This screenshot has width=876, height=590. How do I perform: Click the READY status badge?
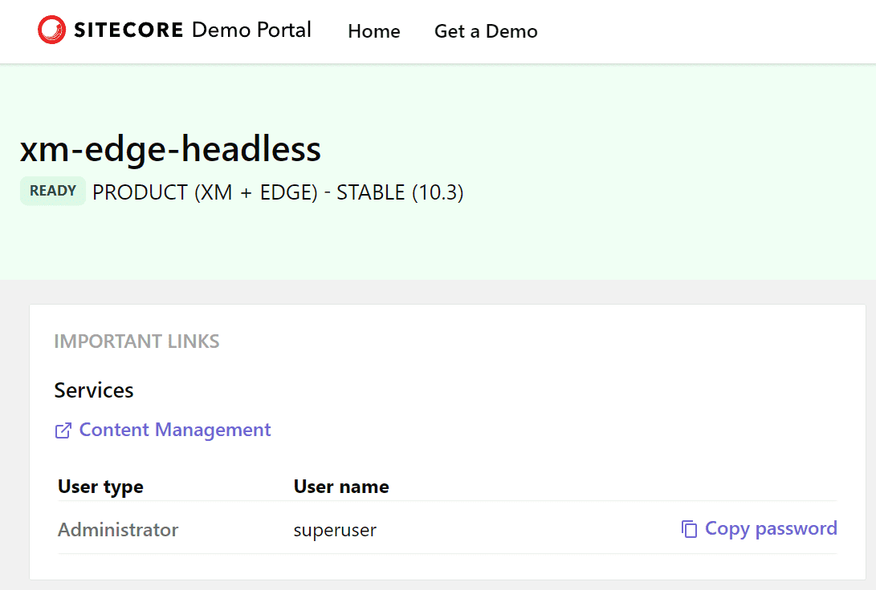[x=53, y=192]
